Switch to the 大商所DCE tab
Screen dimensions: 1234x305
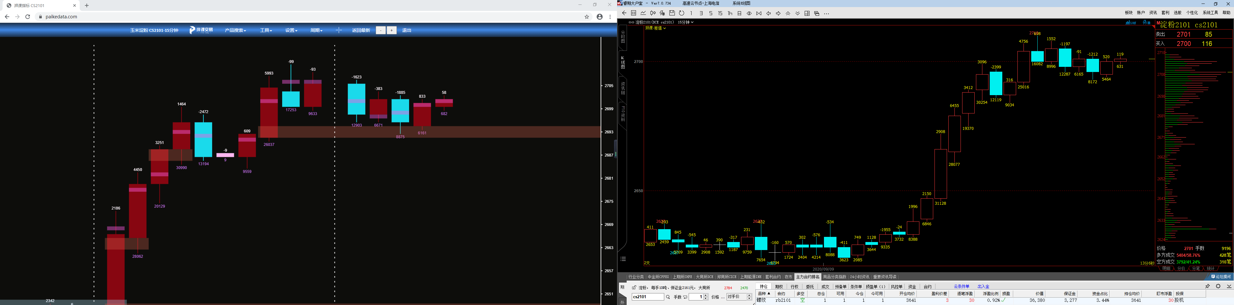704,277
